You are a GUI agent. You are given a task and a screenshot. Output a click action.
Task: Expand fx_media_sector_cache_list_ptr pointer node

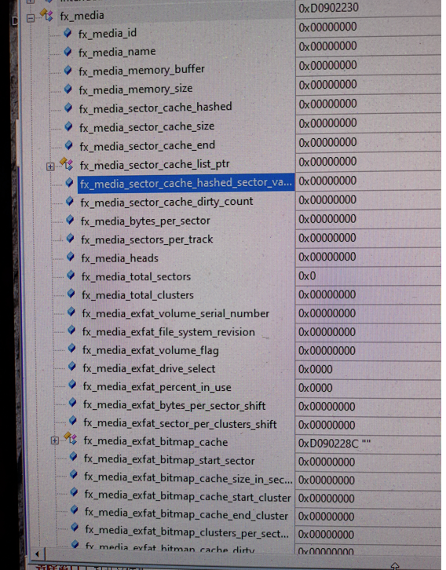(50, 167)
